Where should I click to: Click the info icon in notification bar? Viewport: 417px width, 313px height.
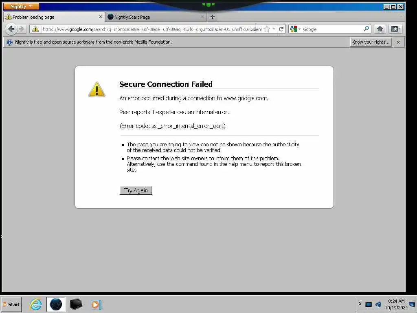[x=9, y=42]
